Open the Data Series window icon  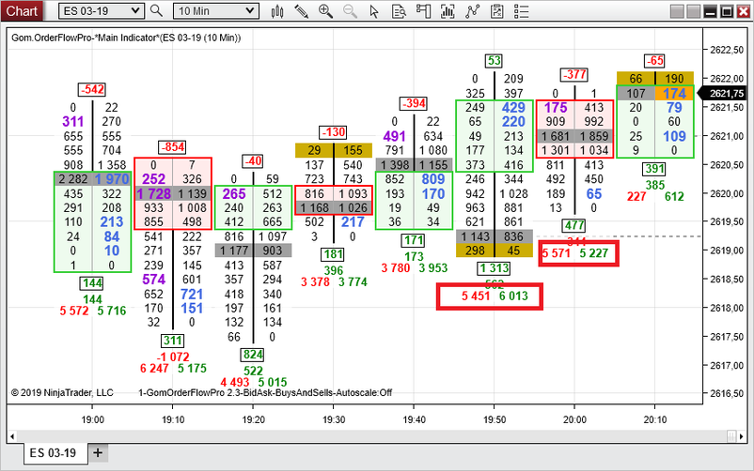448,11
